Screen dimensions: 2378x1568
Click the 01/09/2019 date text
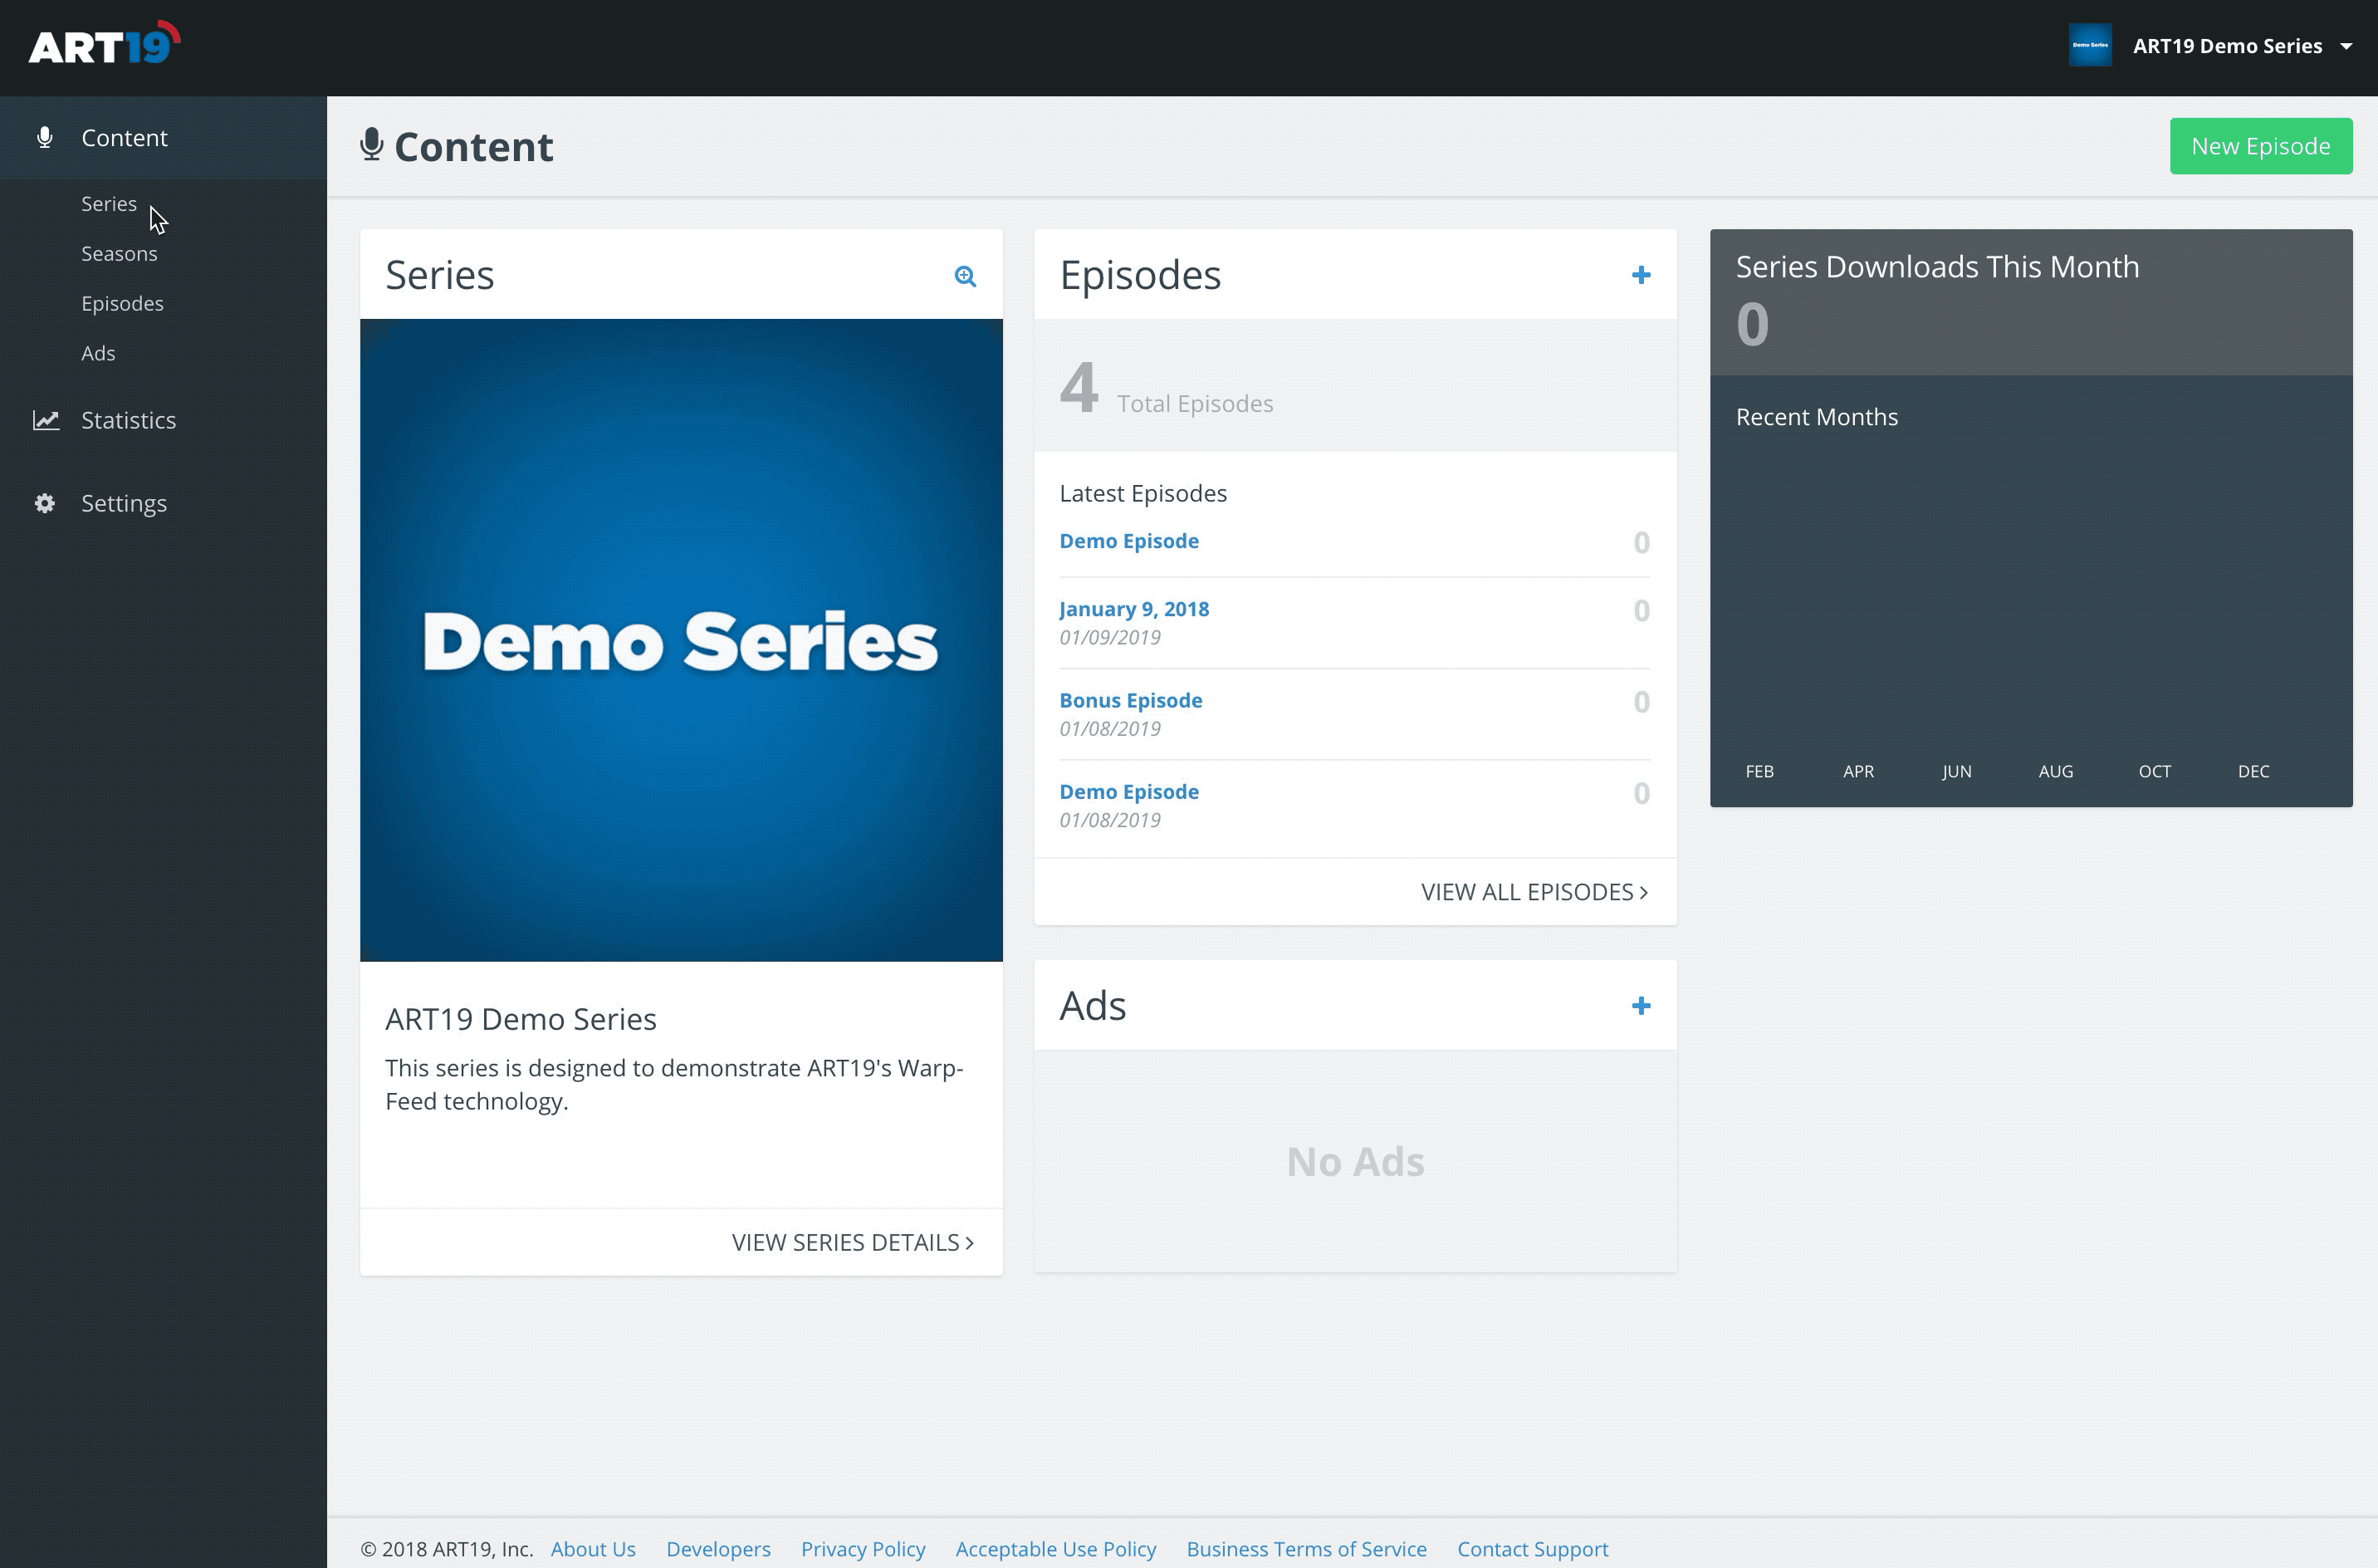click(x=1109, y=638)
